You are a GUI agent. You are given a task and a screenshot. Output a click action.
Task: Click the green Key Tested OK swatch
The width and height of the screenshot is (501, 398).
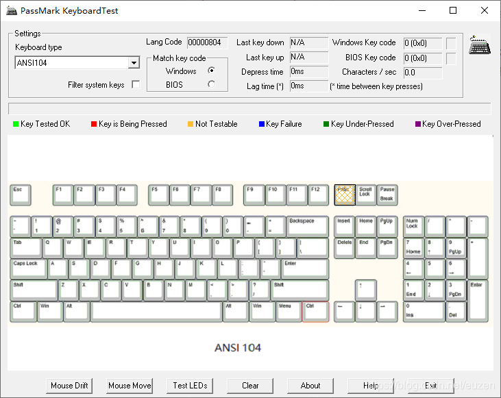point(16,124)
